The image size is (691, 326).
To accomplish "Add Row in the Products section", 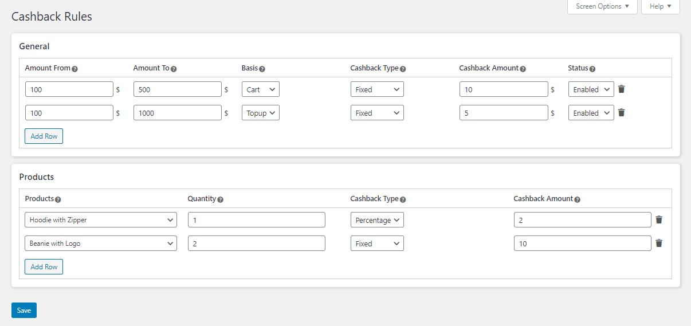I will click(44, 267).
